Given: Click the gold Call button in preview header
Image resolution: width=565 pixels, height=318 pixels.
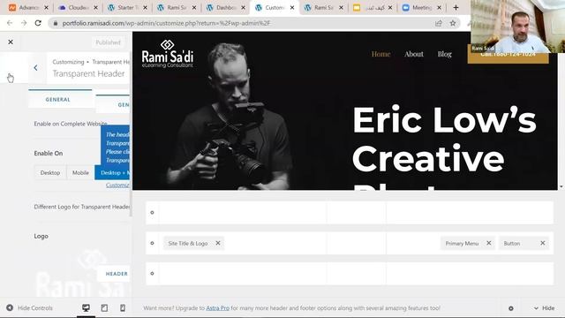Looking at the screenshot, I should click(508, 54).
